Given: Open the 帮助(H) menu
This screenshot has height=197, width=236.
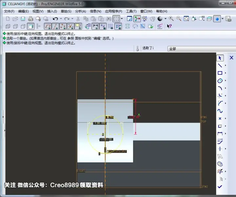Looking at the screenshot, I should (162, 11).
